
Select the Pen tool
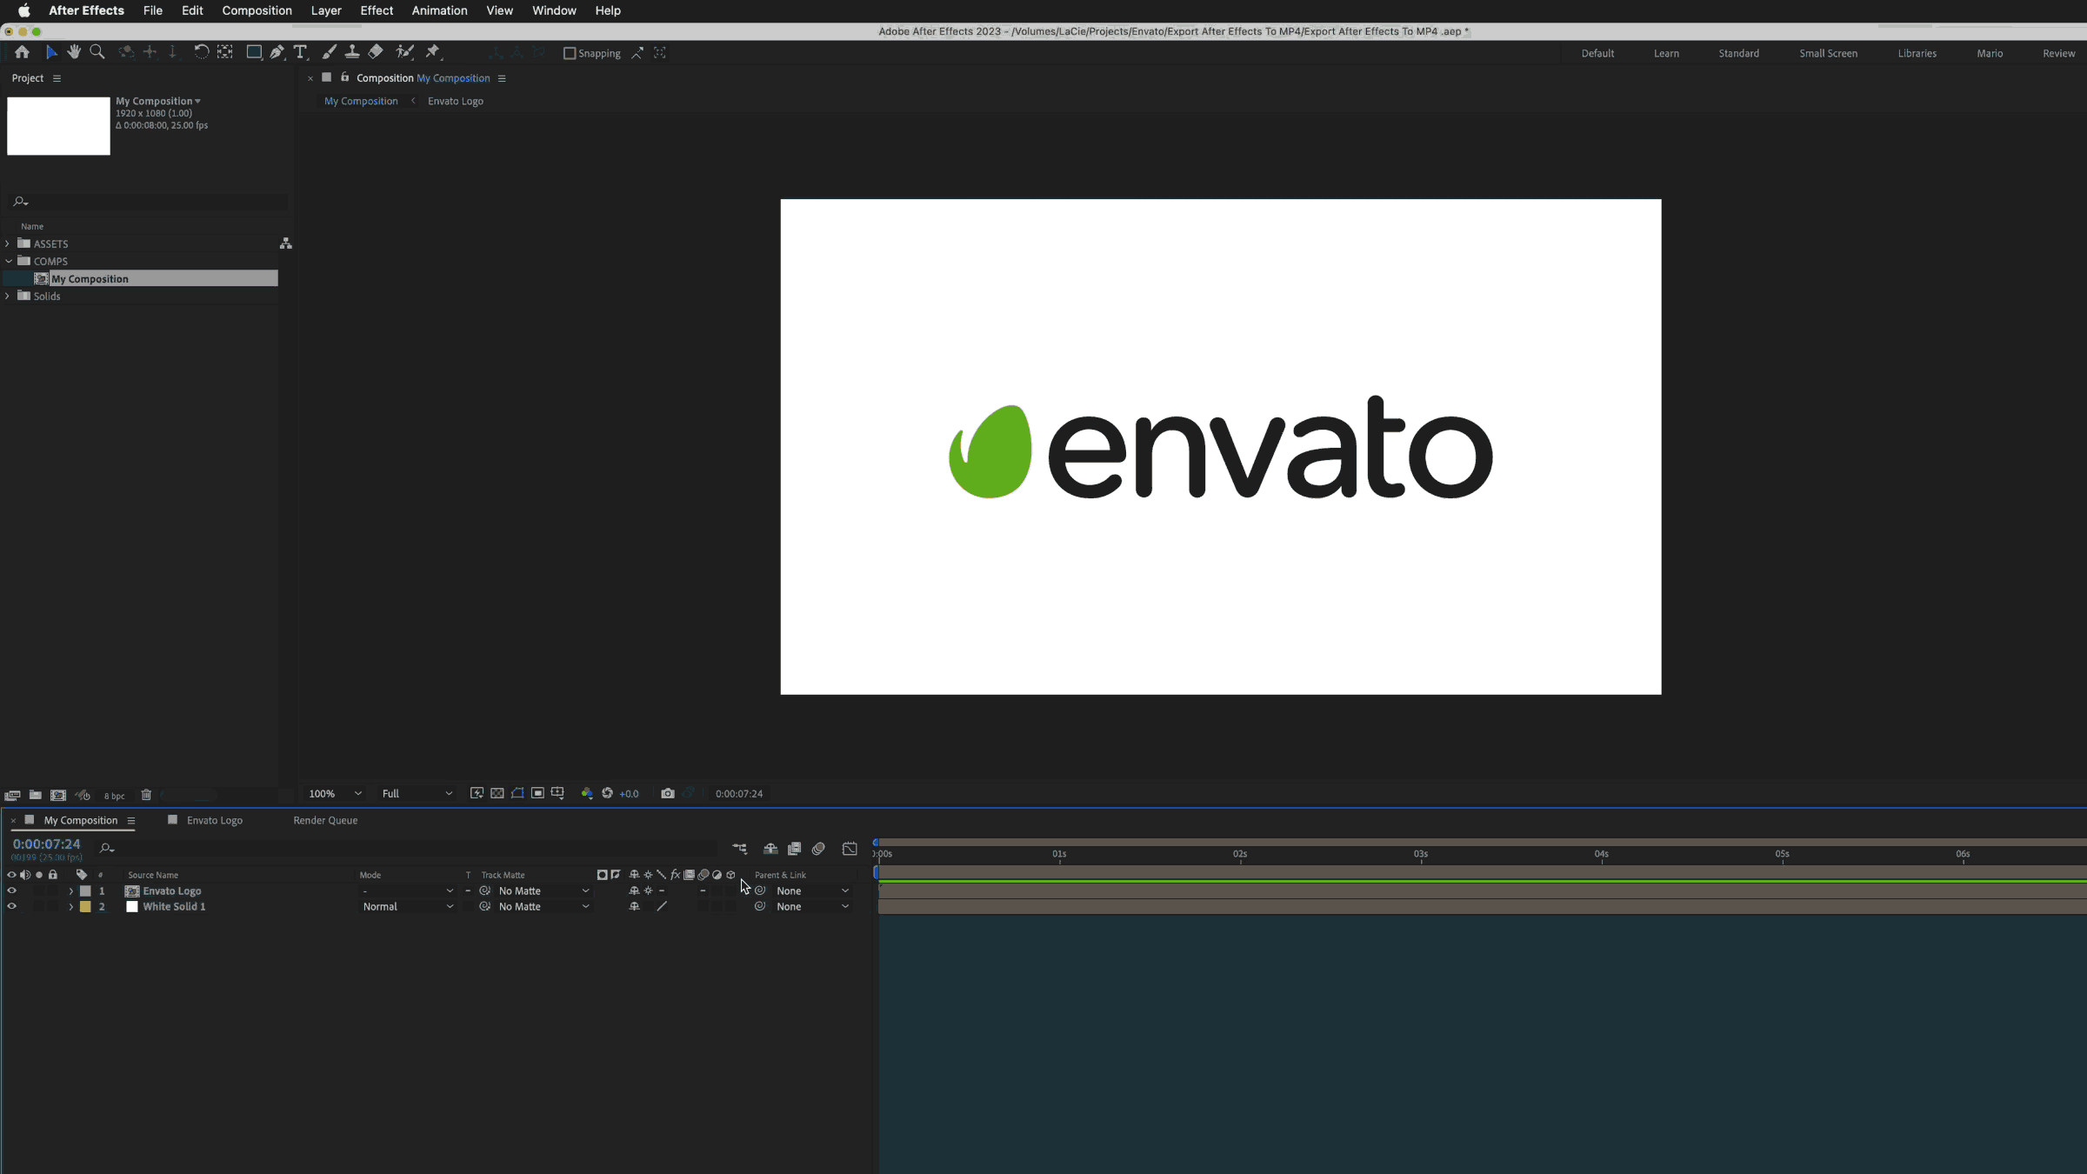point(277,52)
